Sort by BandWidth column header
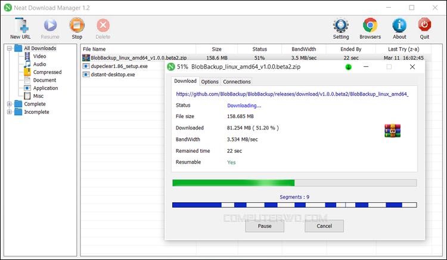 (x=304, y=49)
